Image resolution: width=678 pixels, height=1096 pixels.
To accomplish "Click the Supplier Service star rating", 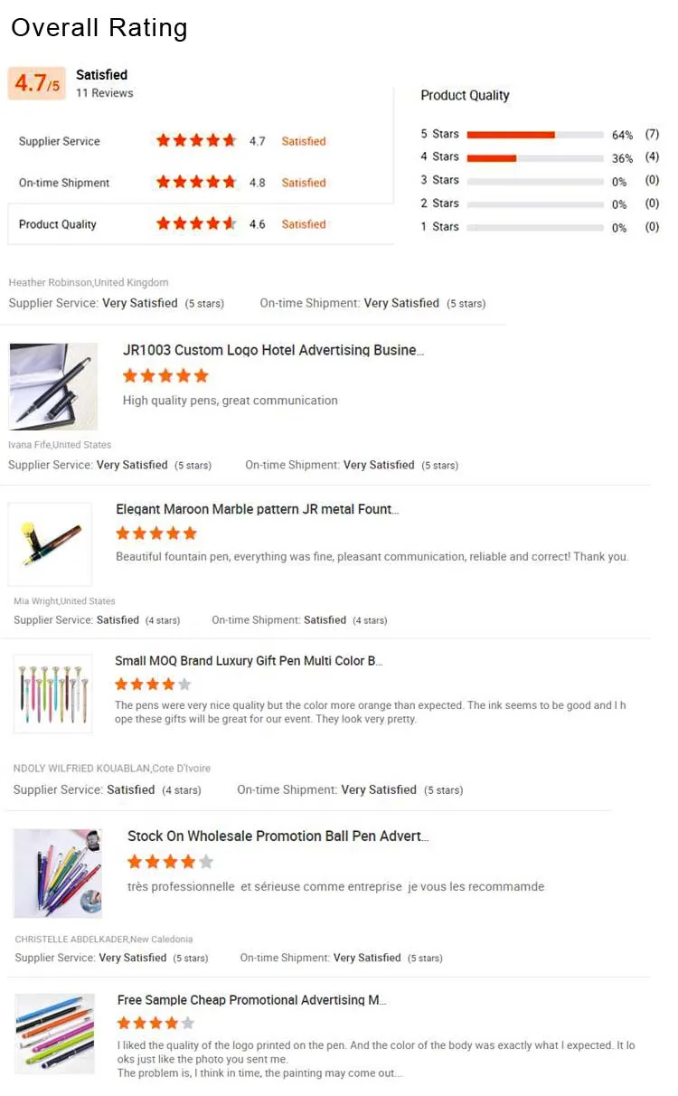I will (x=196, y=140).
